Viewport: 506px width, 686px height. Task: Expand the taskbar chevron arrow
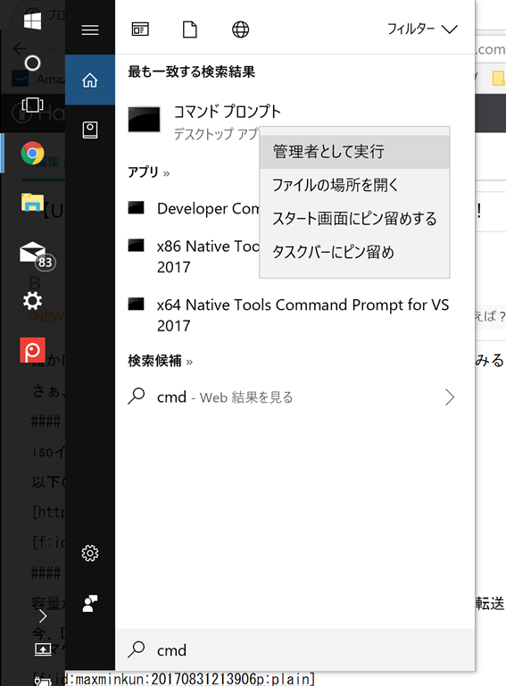click(x=43, y=616)
